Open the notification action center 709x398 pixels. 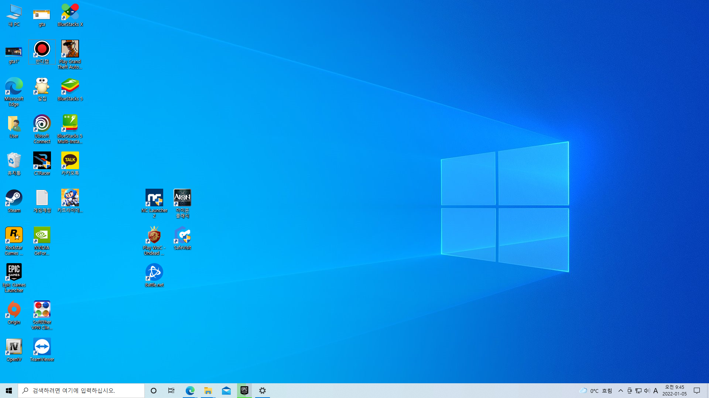pos(697,391)
